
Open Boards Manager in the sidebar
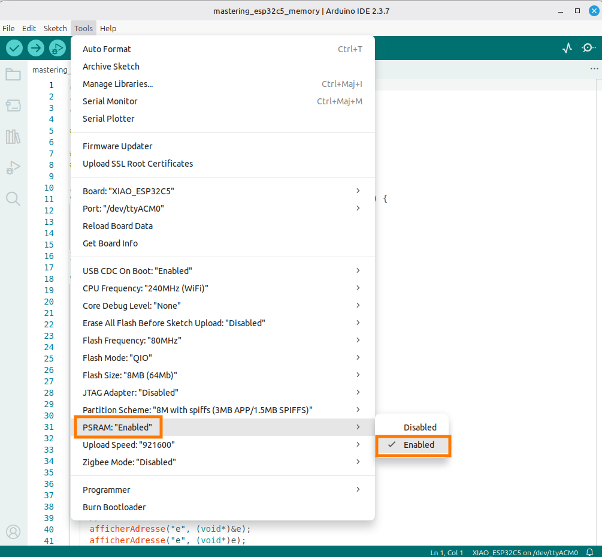(13, 106)
